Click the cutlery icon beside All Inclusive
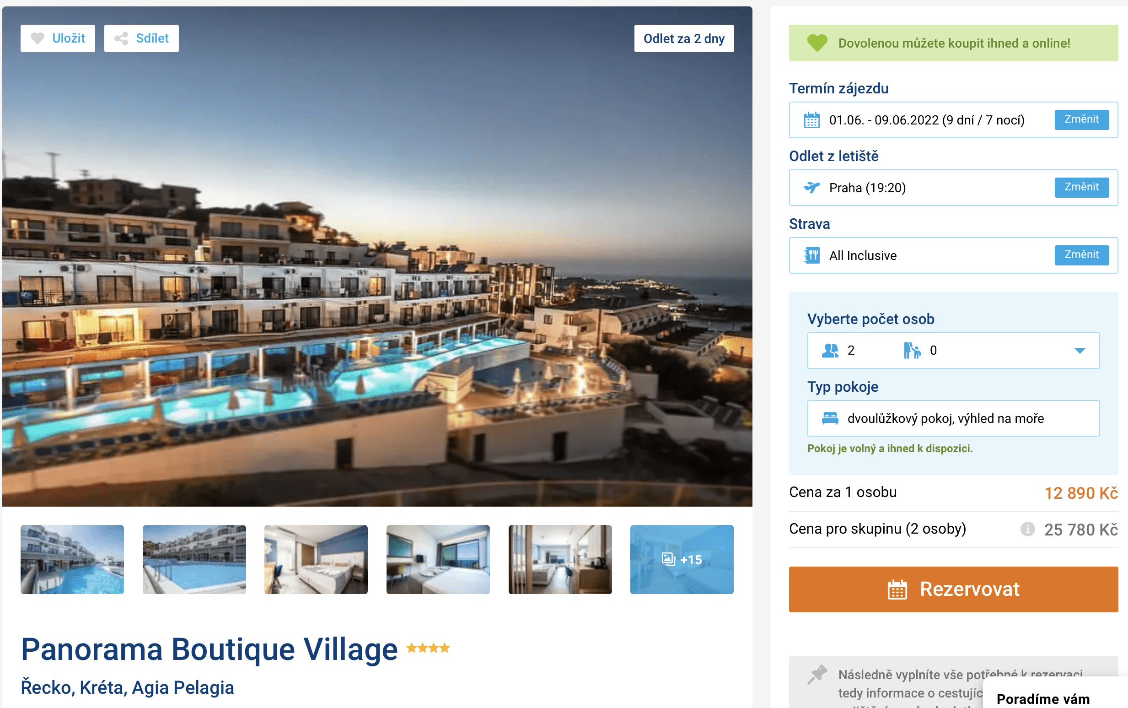 (812, 255)
